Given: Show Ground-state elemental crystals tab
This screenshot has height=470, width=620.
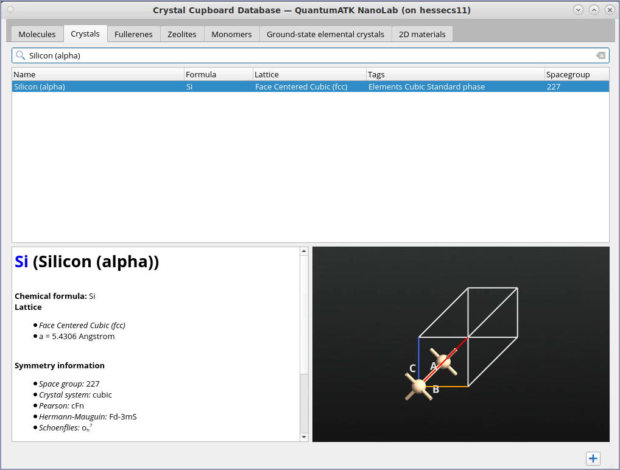Looking at the screenshot, I should coord(325,34).
